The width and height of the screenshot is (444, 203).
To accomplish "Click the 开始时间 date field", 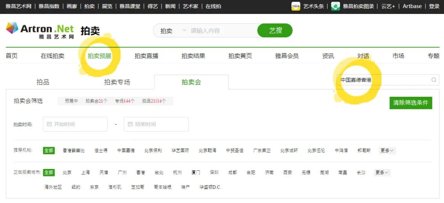I will (x=75, y=124).
